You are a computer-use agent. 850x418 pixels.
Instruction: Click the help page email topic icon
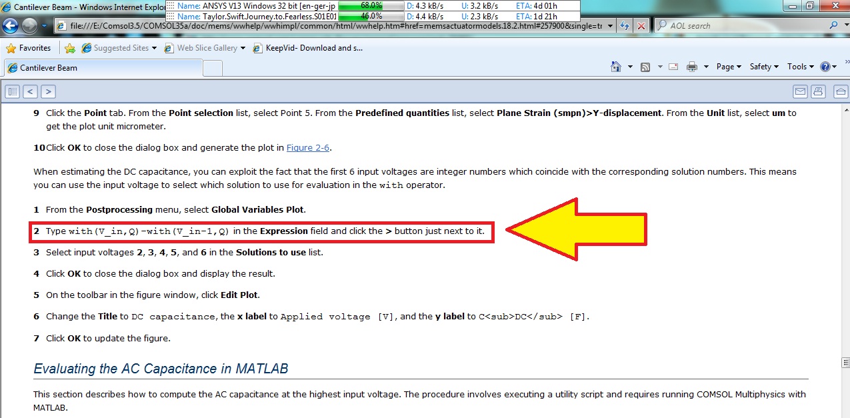(x=800, y=92)
